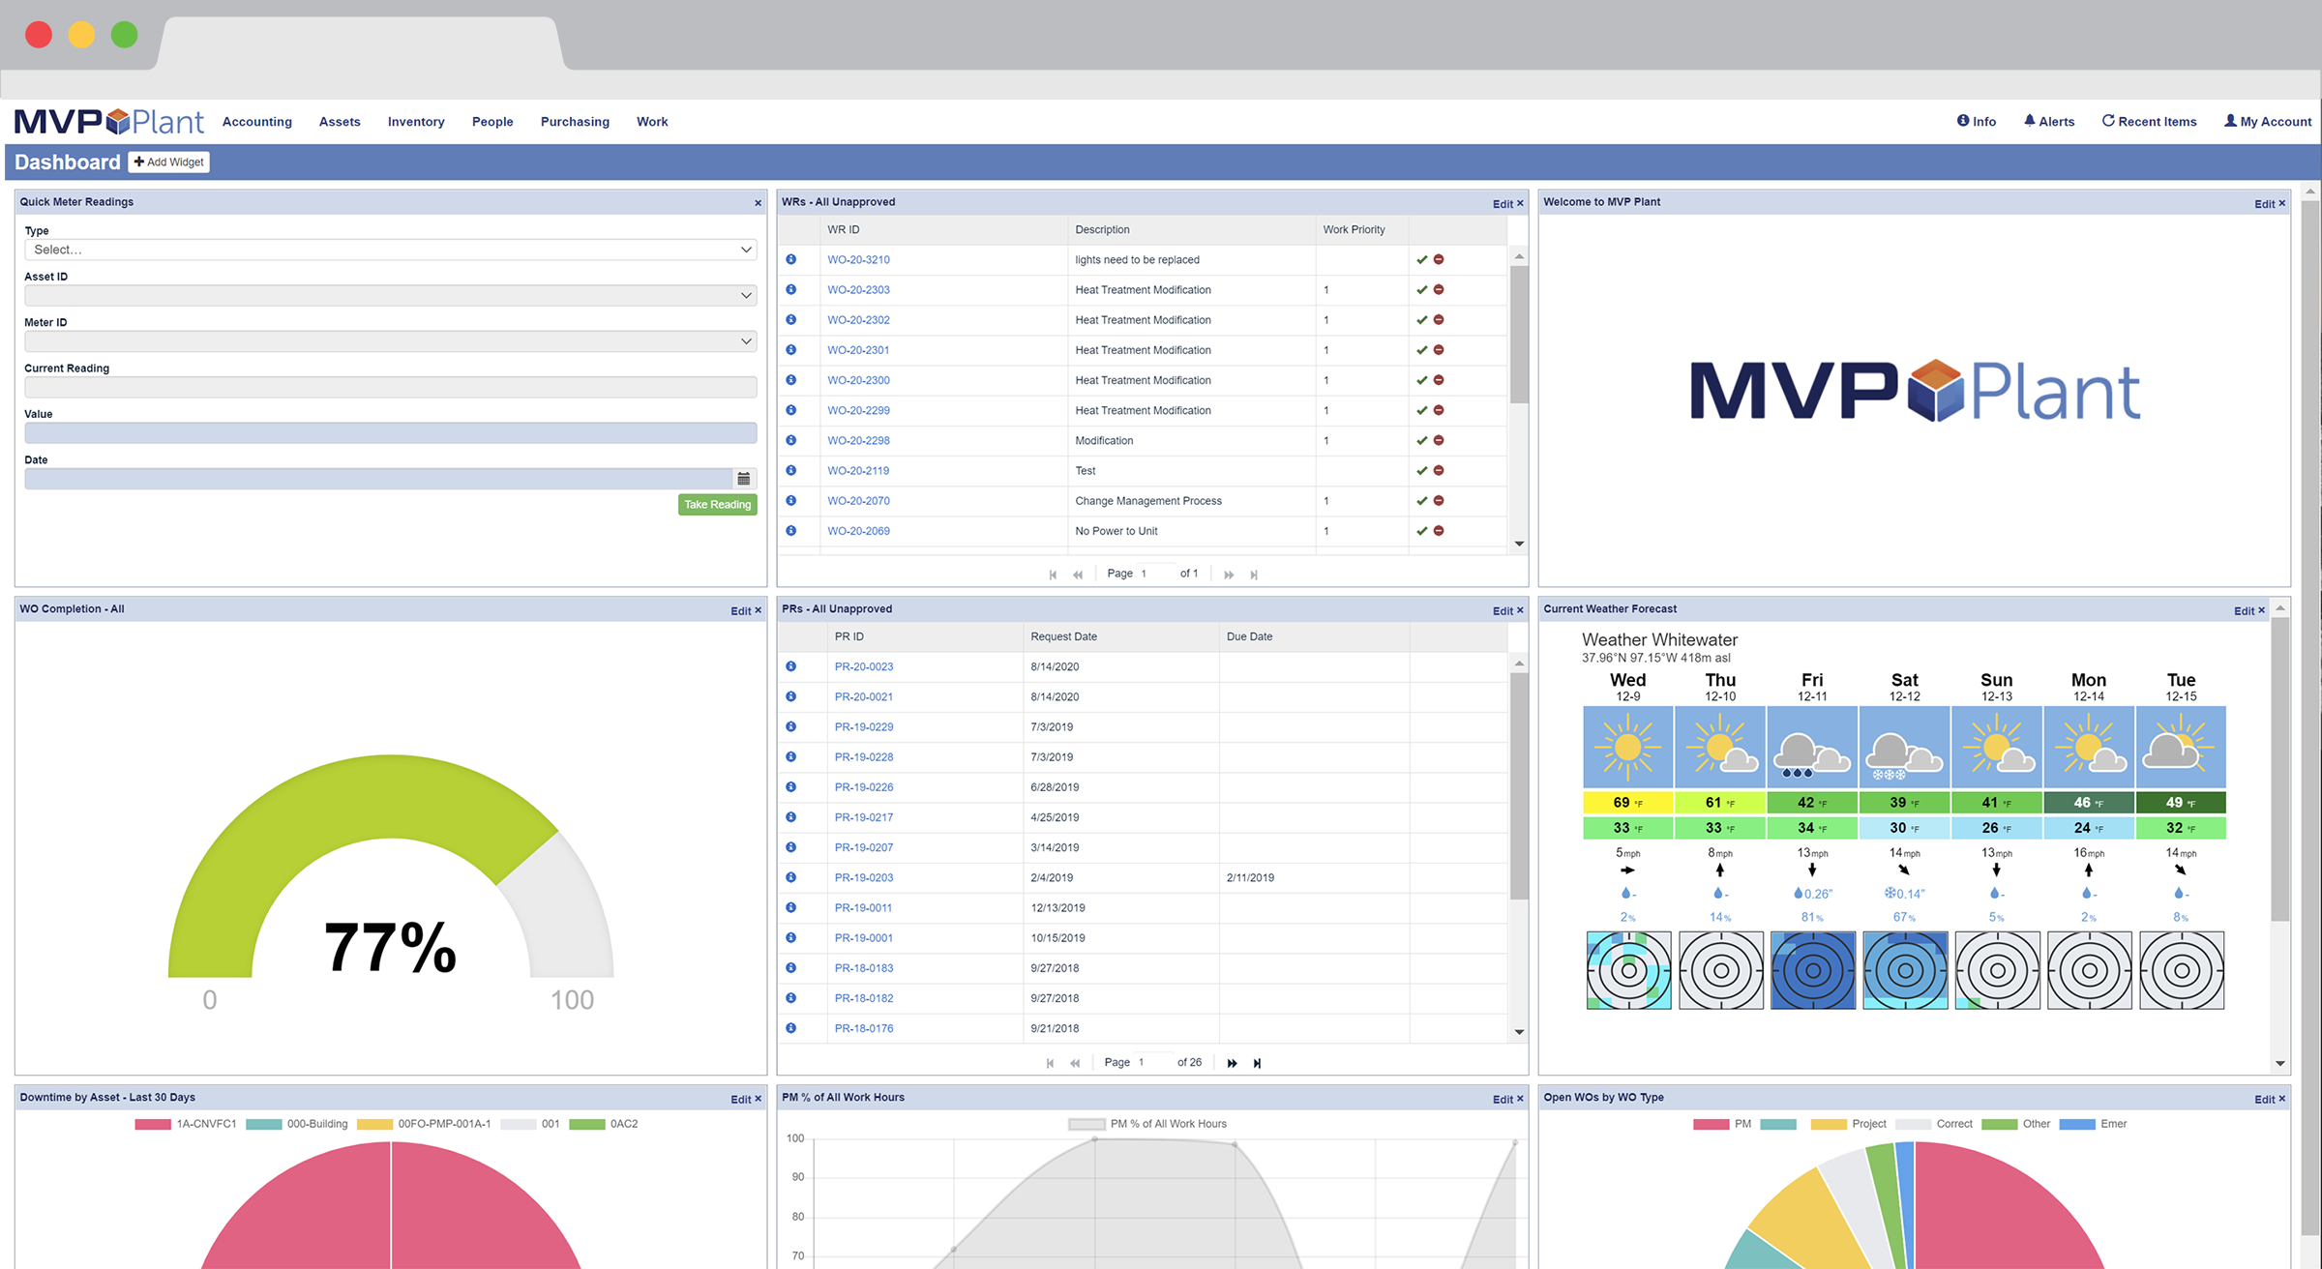The height and width of the screenshot is (1269, 2322).
Task: Click the MVP Plant logo
Action: click(108, 121)
